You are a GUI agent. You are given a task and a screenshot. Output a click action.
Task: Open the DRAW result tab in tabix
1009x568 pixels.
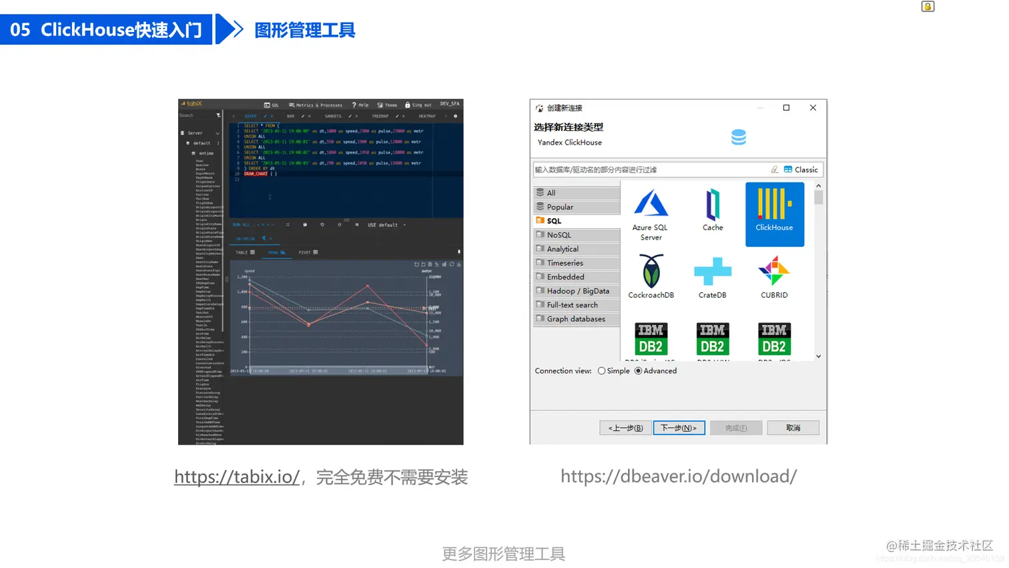coord(276,252)
